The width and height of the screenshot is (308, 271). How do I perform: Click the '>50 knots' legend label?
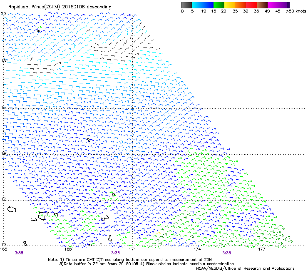[x=296, y=11]
